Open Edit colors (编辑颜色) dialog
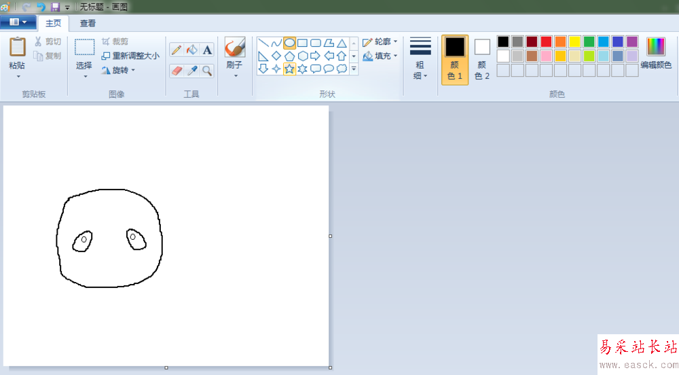Image resolution: width=679 pixels, height=375 pixels. click(656, 54)
